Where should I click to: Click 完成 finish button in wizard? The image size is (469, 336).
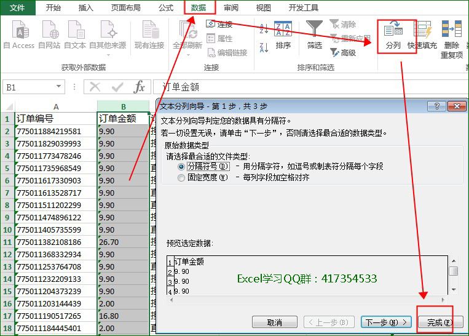[439, 322]
